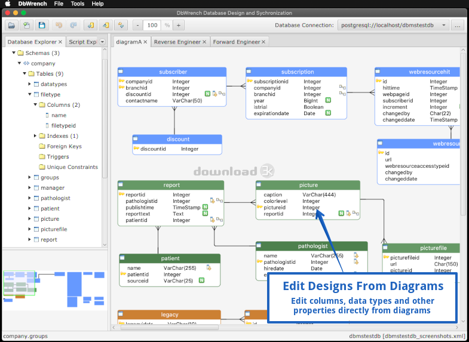Click the table icon in the report header
This screenshot has height=342, width=469.
click(121, 184)
